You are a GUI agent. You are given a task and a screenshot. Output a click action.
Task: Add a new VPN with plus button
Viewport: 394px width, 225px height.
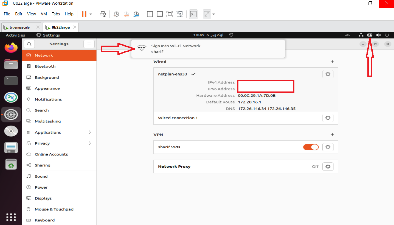coord(332,135)
